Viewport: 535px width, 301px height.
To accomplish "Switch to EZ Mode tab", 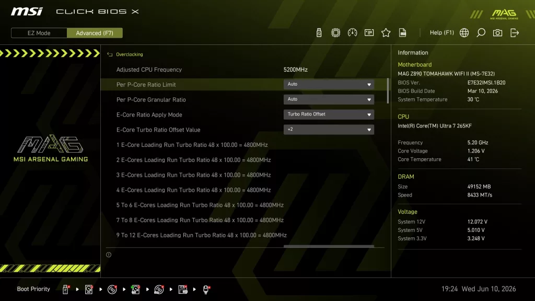I will pos(39,33).
